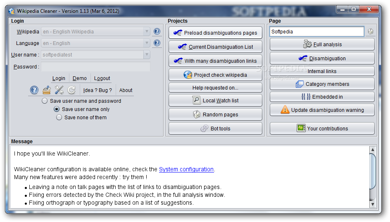Click the Disambiguation page button
This screenshot has width=390, height=222.
pos(322,58)
